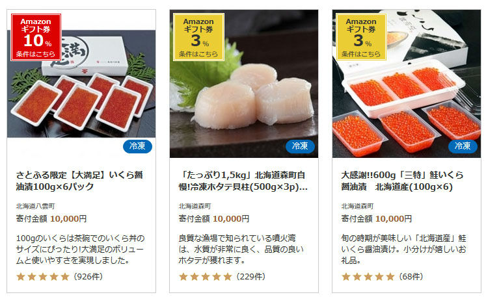486x297 pixels.
Task: Click the star rating with 229件 reviews
Action: [205, 277]
